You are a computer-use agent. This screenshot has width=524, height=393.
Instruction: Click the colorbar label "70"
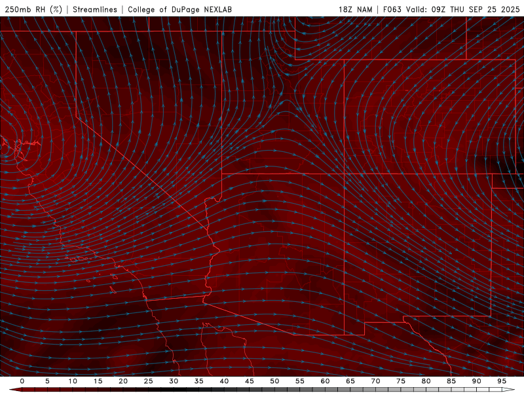[x=375, y=381]
